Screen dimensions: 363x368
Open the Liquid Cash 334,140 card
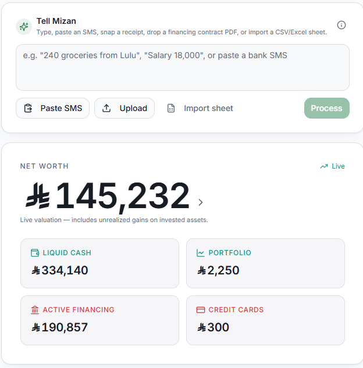point(99,263)
